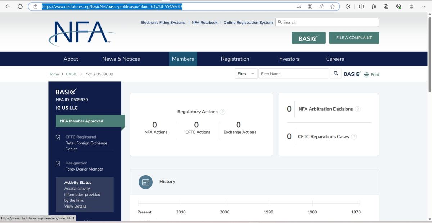Screen dimensions: 432x223
Task: Click the browser refresh icon
Action: tap(20, 6)
